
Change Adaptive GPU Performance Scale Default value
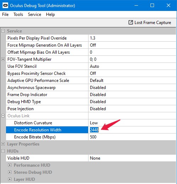132,81
